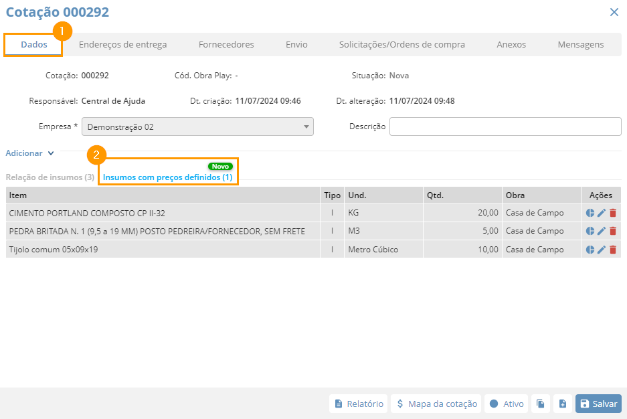627x419 pixels.
Task: Select the PEDRA BRITADA N. 1 item text
Action: (157, 231)
